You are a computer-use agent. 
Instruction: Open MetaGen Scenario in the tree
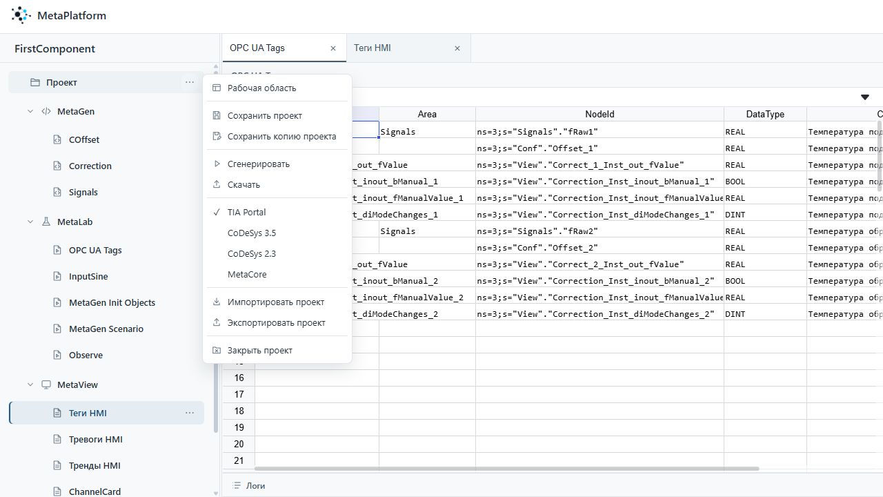point(107,329)
